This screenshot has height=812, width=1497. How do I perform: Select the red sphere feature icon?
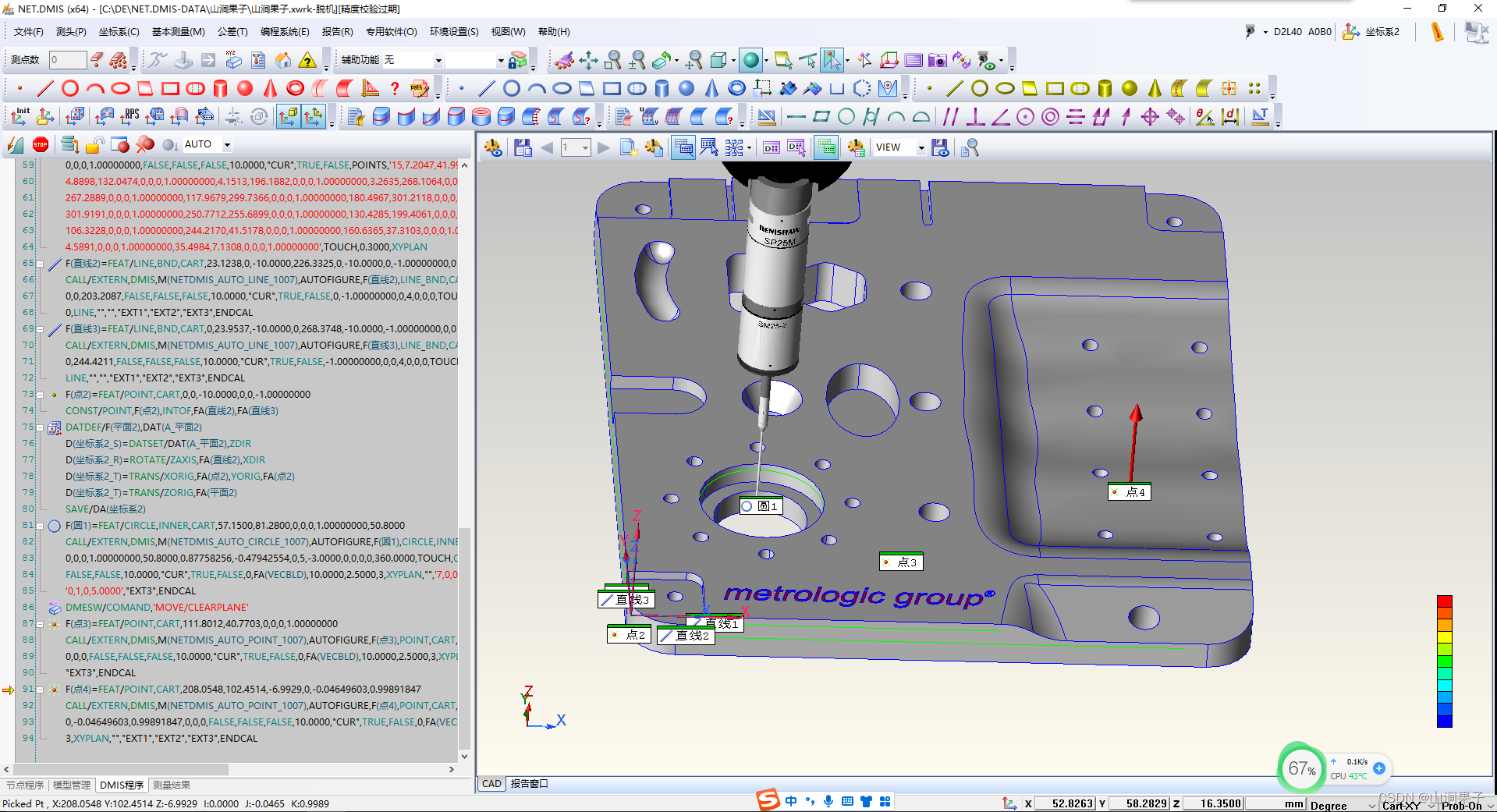245,88
